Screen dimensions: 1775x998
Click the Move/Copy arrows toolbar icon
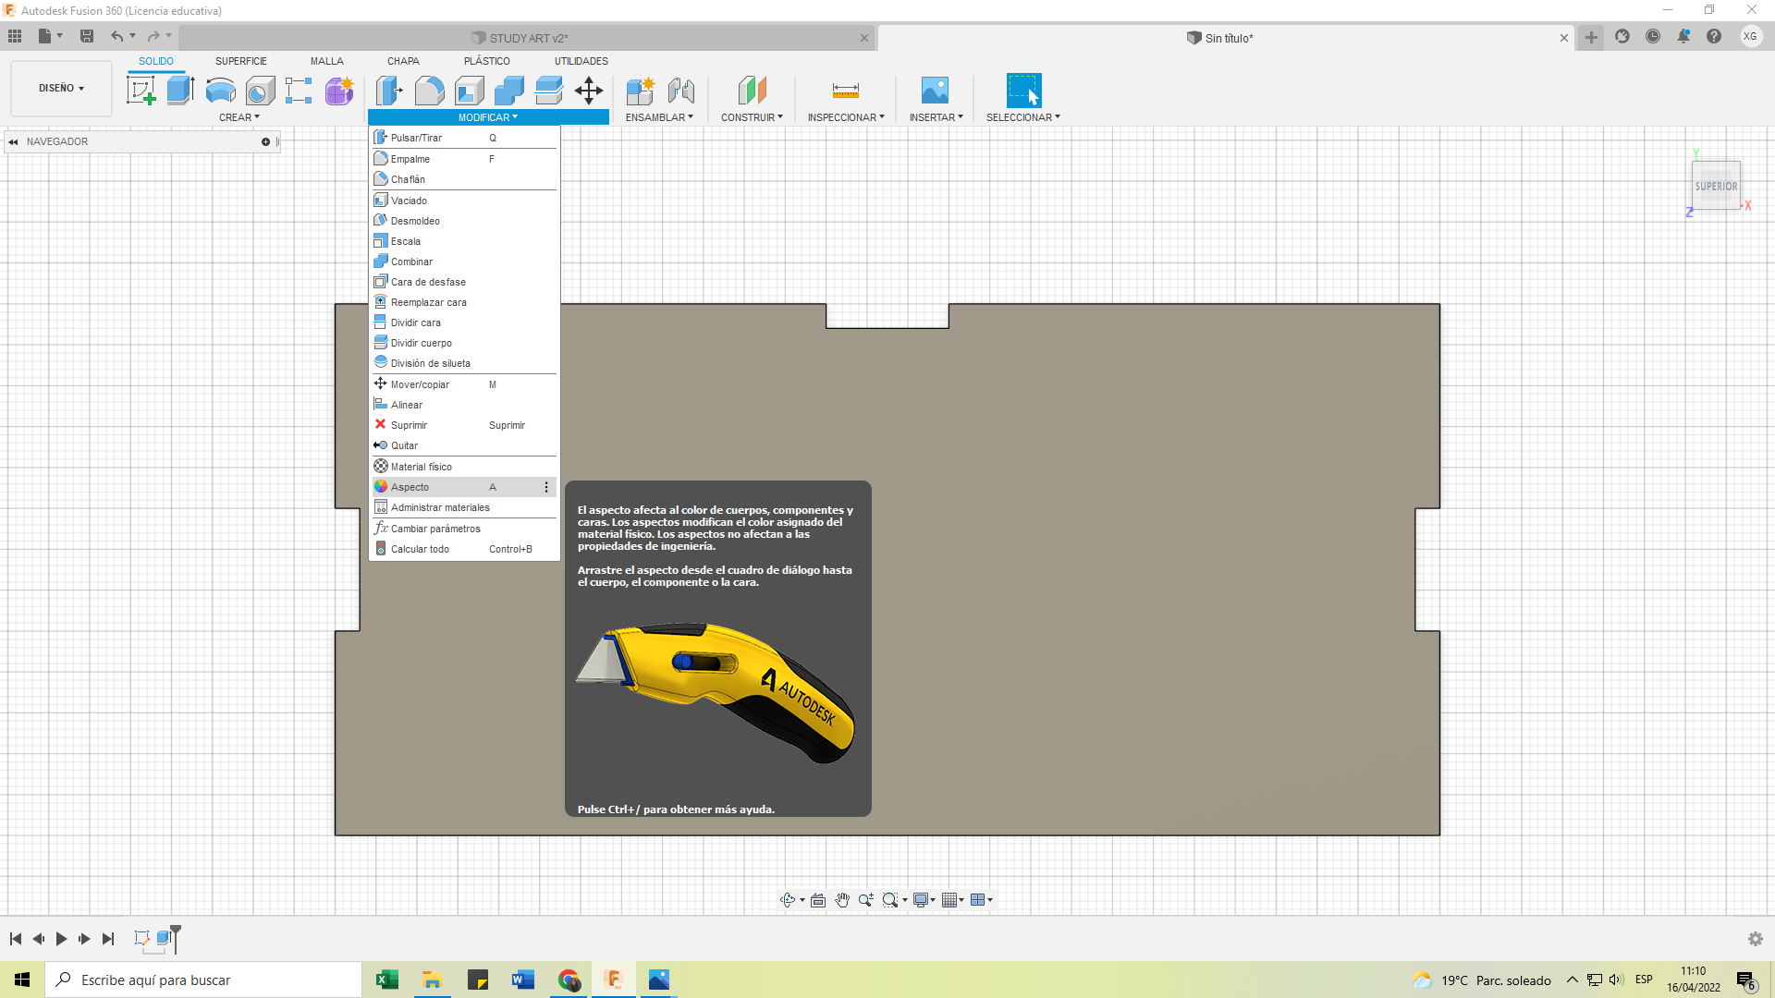(x=589, y=91)
